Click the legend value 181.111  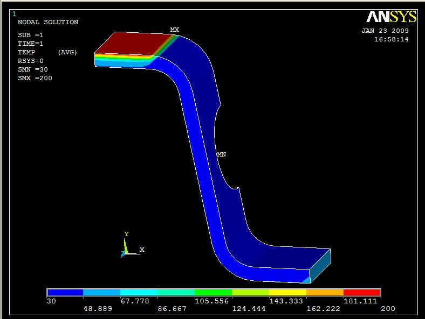coord(360,301)
